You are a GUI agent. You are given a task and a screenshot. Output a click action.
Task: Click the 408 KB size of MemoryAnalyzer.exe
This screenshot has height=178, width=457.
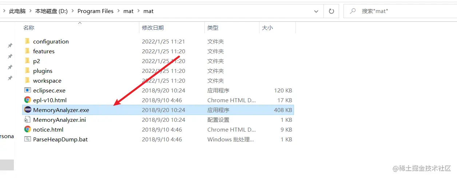(283, 110)
